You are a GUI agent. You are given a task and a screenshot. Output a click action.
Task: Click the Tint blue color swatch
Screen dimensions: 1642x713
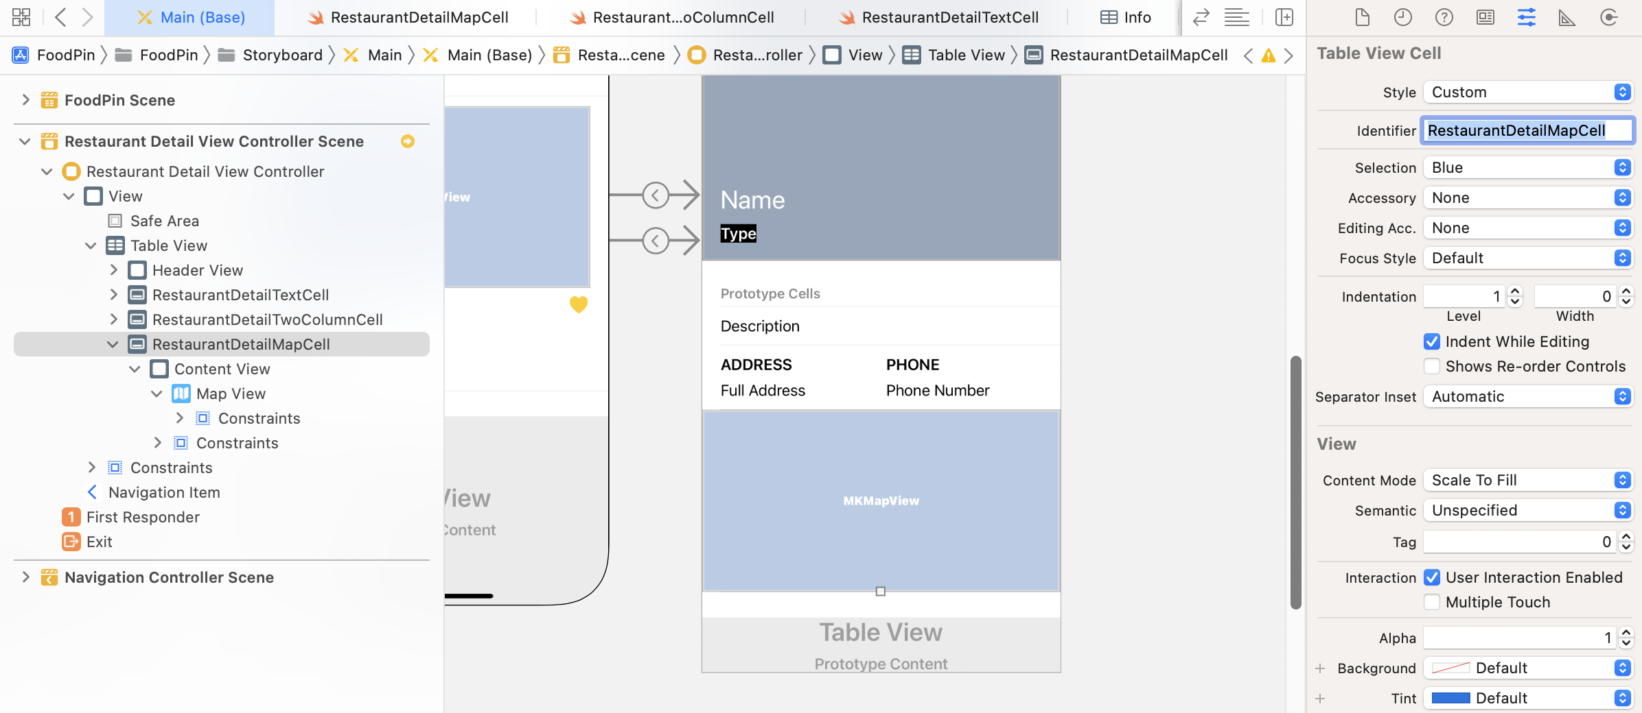pyautogui.click(x=1450, y=698)
